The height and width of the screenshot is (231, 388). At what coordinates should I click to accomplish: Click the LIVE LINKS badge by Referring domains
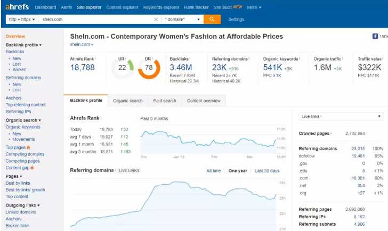pyautogui.click(x=129, y=170)
